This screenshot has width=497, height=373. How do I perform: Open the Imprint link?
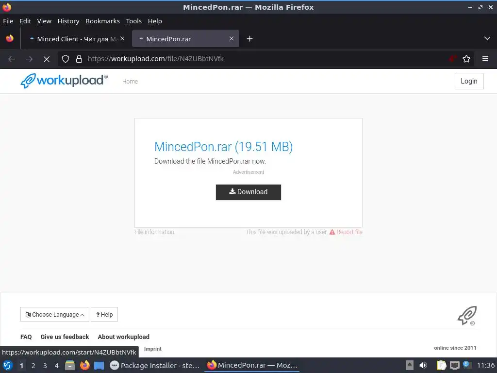(x=153, y=349)
